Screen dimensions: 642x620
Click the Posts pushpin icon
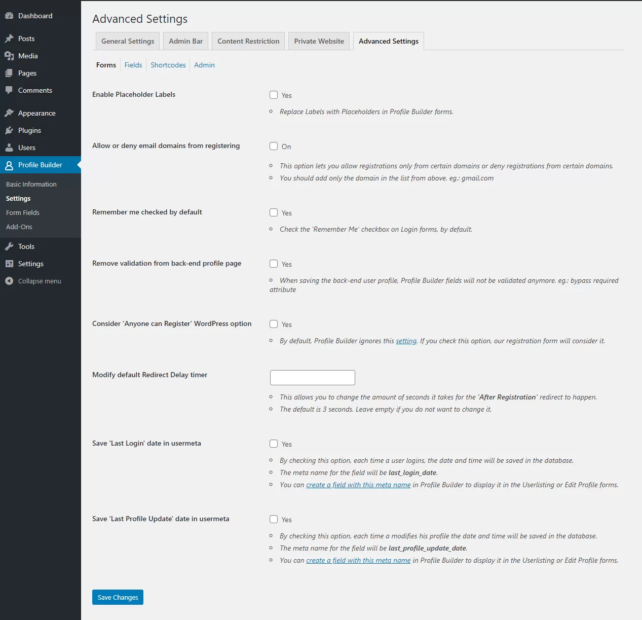click(9, 39)
